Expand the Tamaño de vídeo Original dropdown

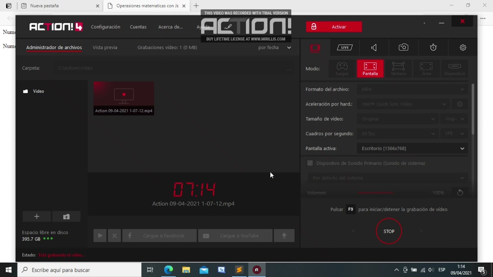[x=398, y=119]
